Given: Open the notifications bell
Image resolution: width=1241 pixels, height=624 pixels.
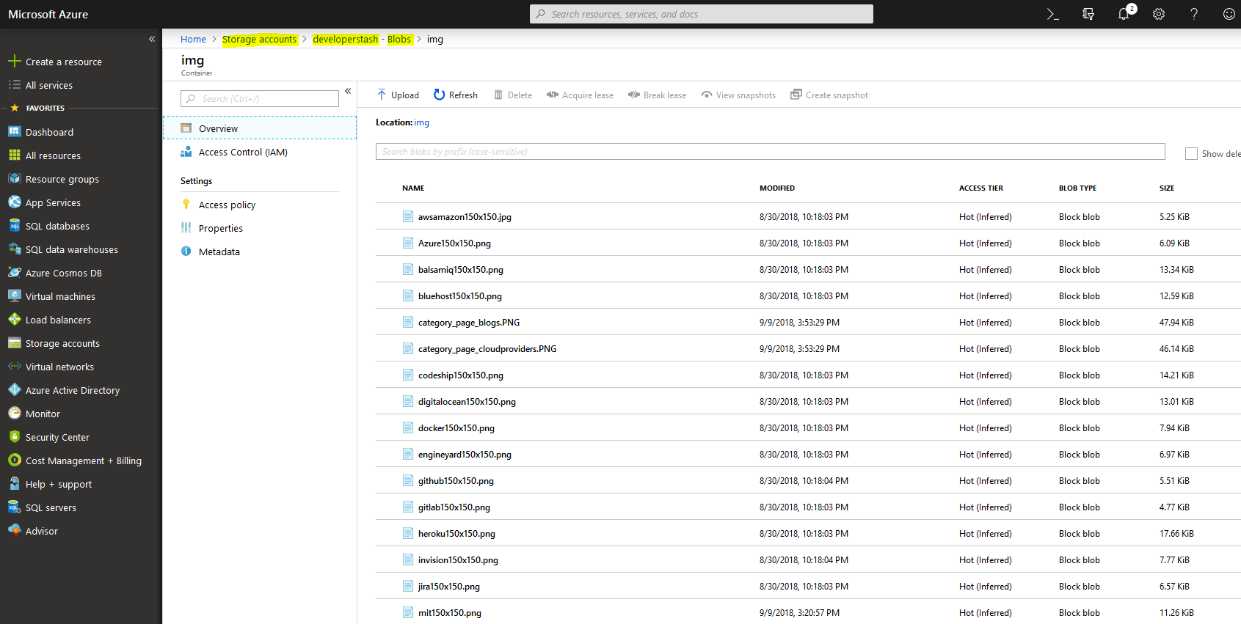Looking at the screenshot, I should click(1124, 14).
